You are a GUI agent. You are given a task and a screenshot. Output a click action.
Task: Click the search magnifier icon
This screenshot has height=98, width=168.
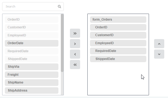click(59, 6)
